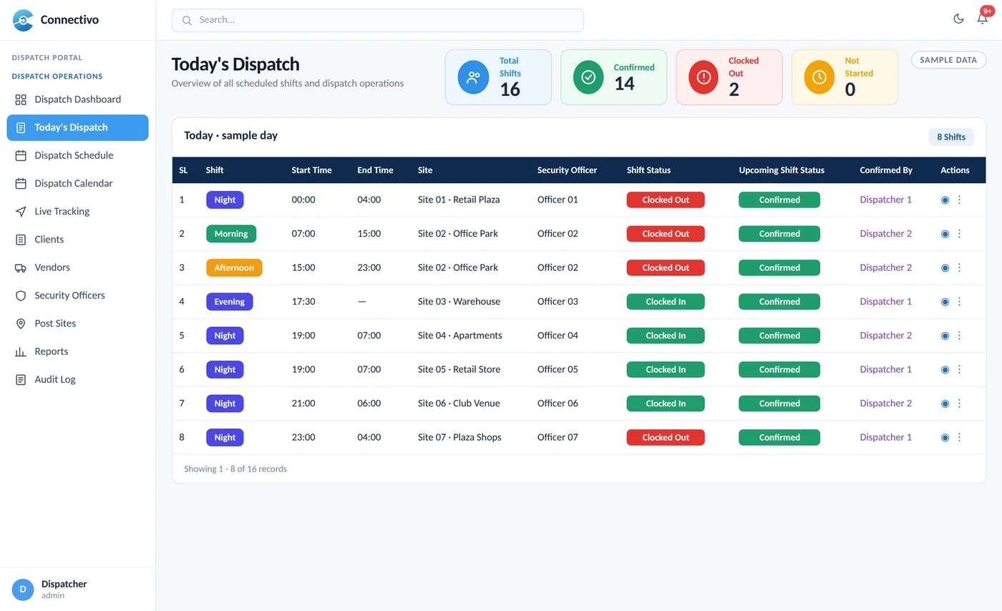Open Live Tracking from sidebar
The width and height of the screenshot is (1002, 611).
click(x=78, y=212)
